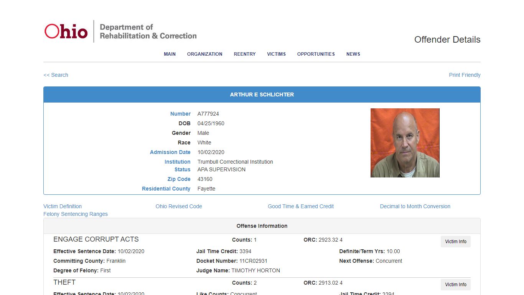524x295 pixels.
Task: Select Trumbull Correctional Institution text
Action: (235, 162)
